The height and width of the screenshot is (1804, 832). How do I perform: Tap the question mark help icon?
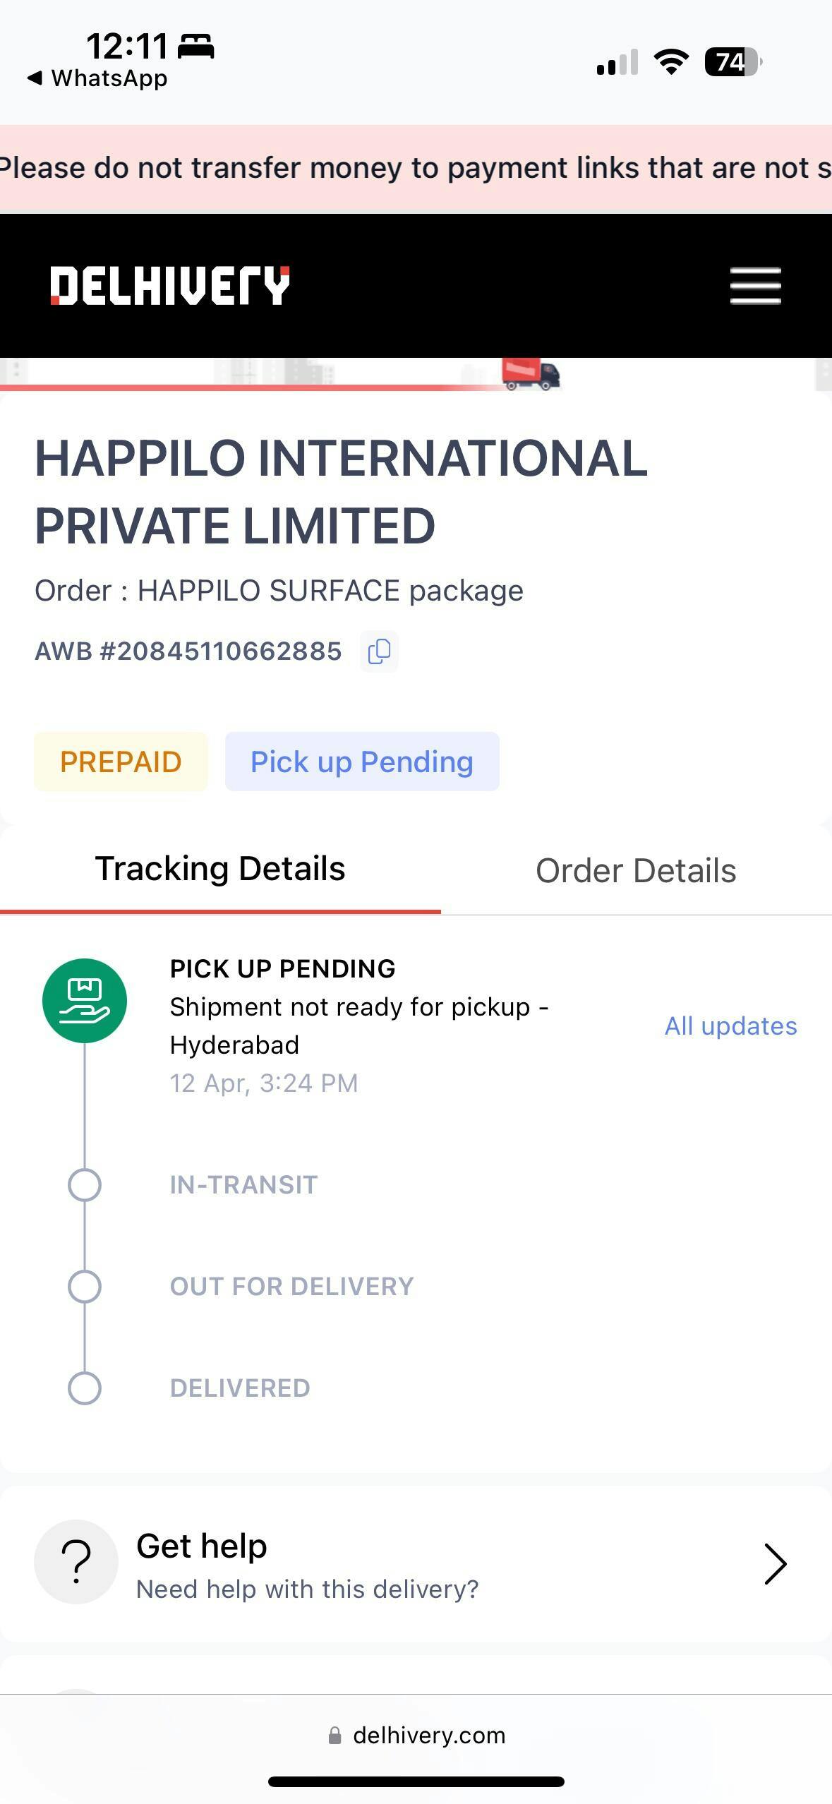click(x=76, y=1561)
